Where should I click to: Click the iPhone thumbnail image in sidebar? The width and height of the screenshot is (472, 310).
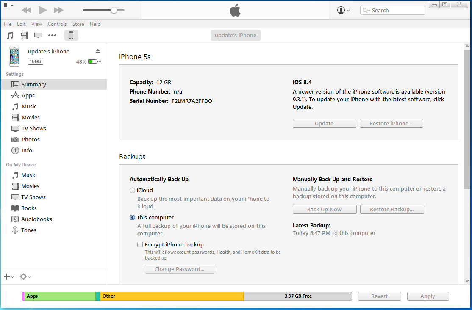click(14, 56)
